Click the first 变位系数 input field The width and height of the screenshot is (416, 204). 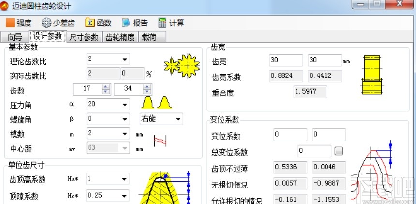pyautogui.click(x=290, y=135)
